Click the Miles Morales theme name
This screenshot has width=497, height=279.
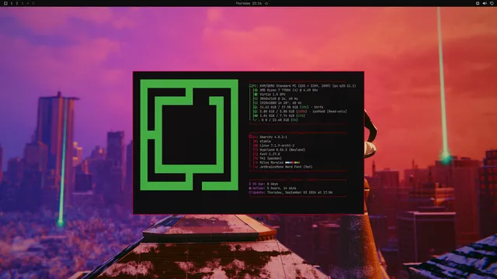pyautogui.click(x=271, y=163)
